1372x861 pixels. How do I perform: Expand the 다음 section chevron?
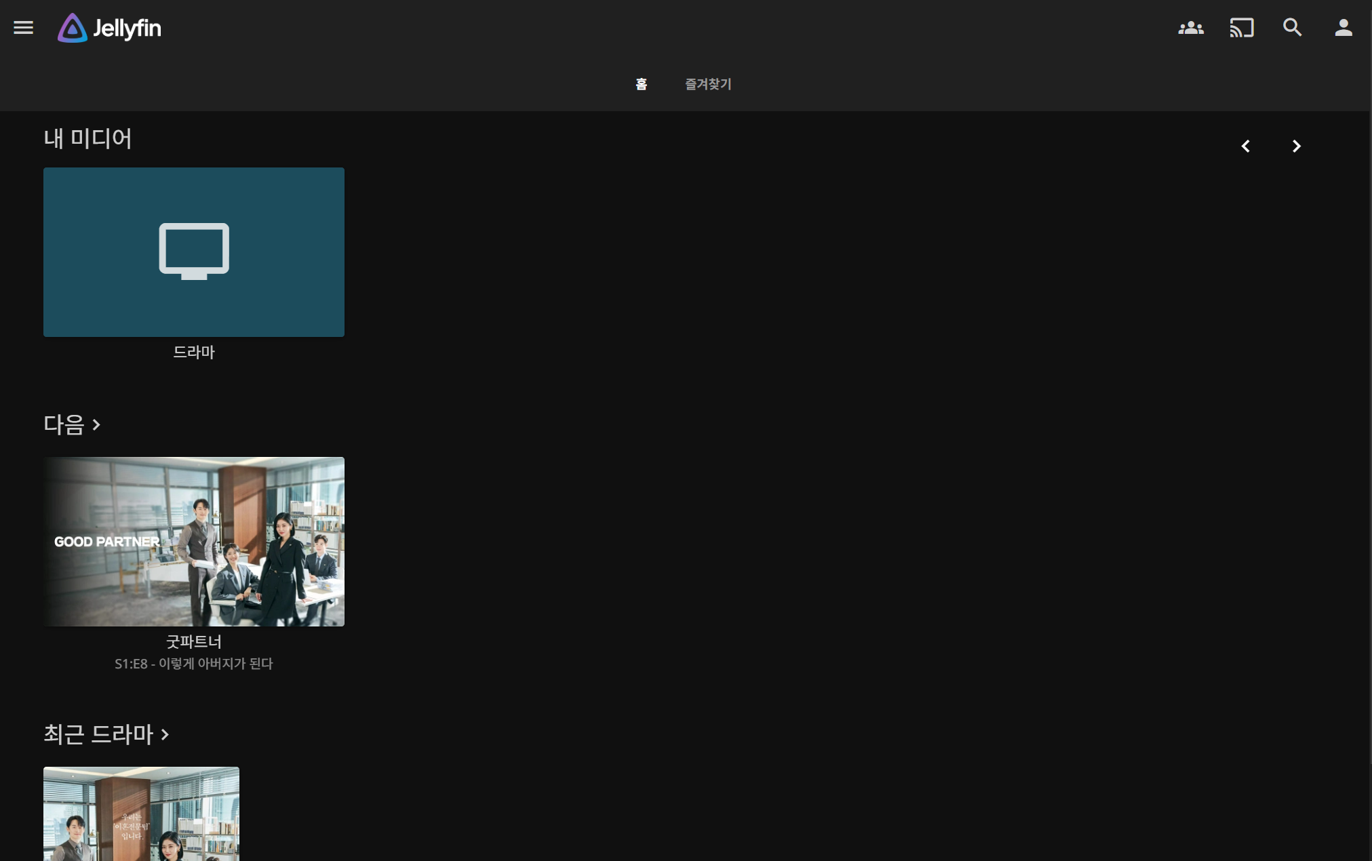(x=96, y=425)
